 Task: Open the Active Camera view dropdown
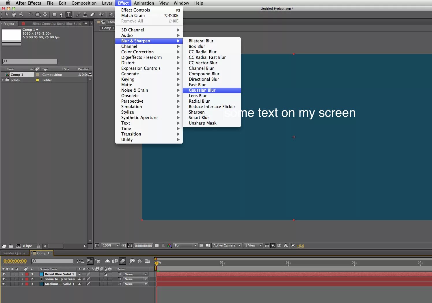(227, 246)
